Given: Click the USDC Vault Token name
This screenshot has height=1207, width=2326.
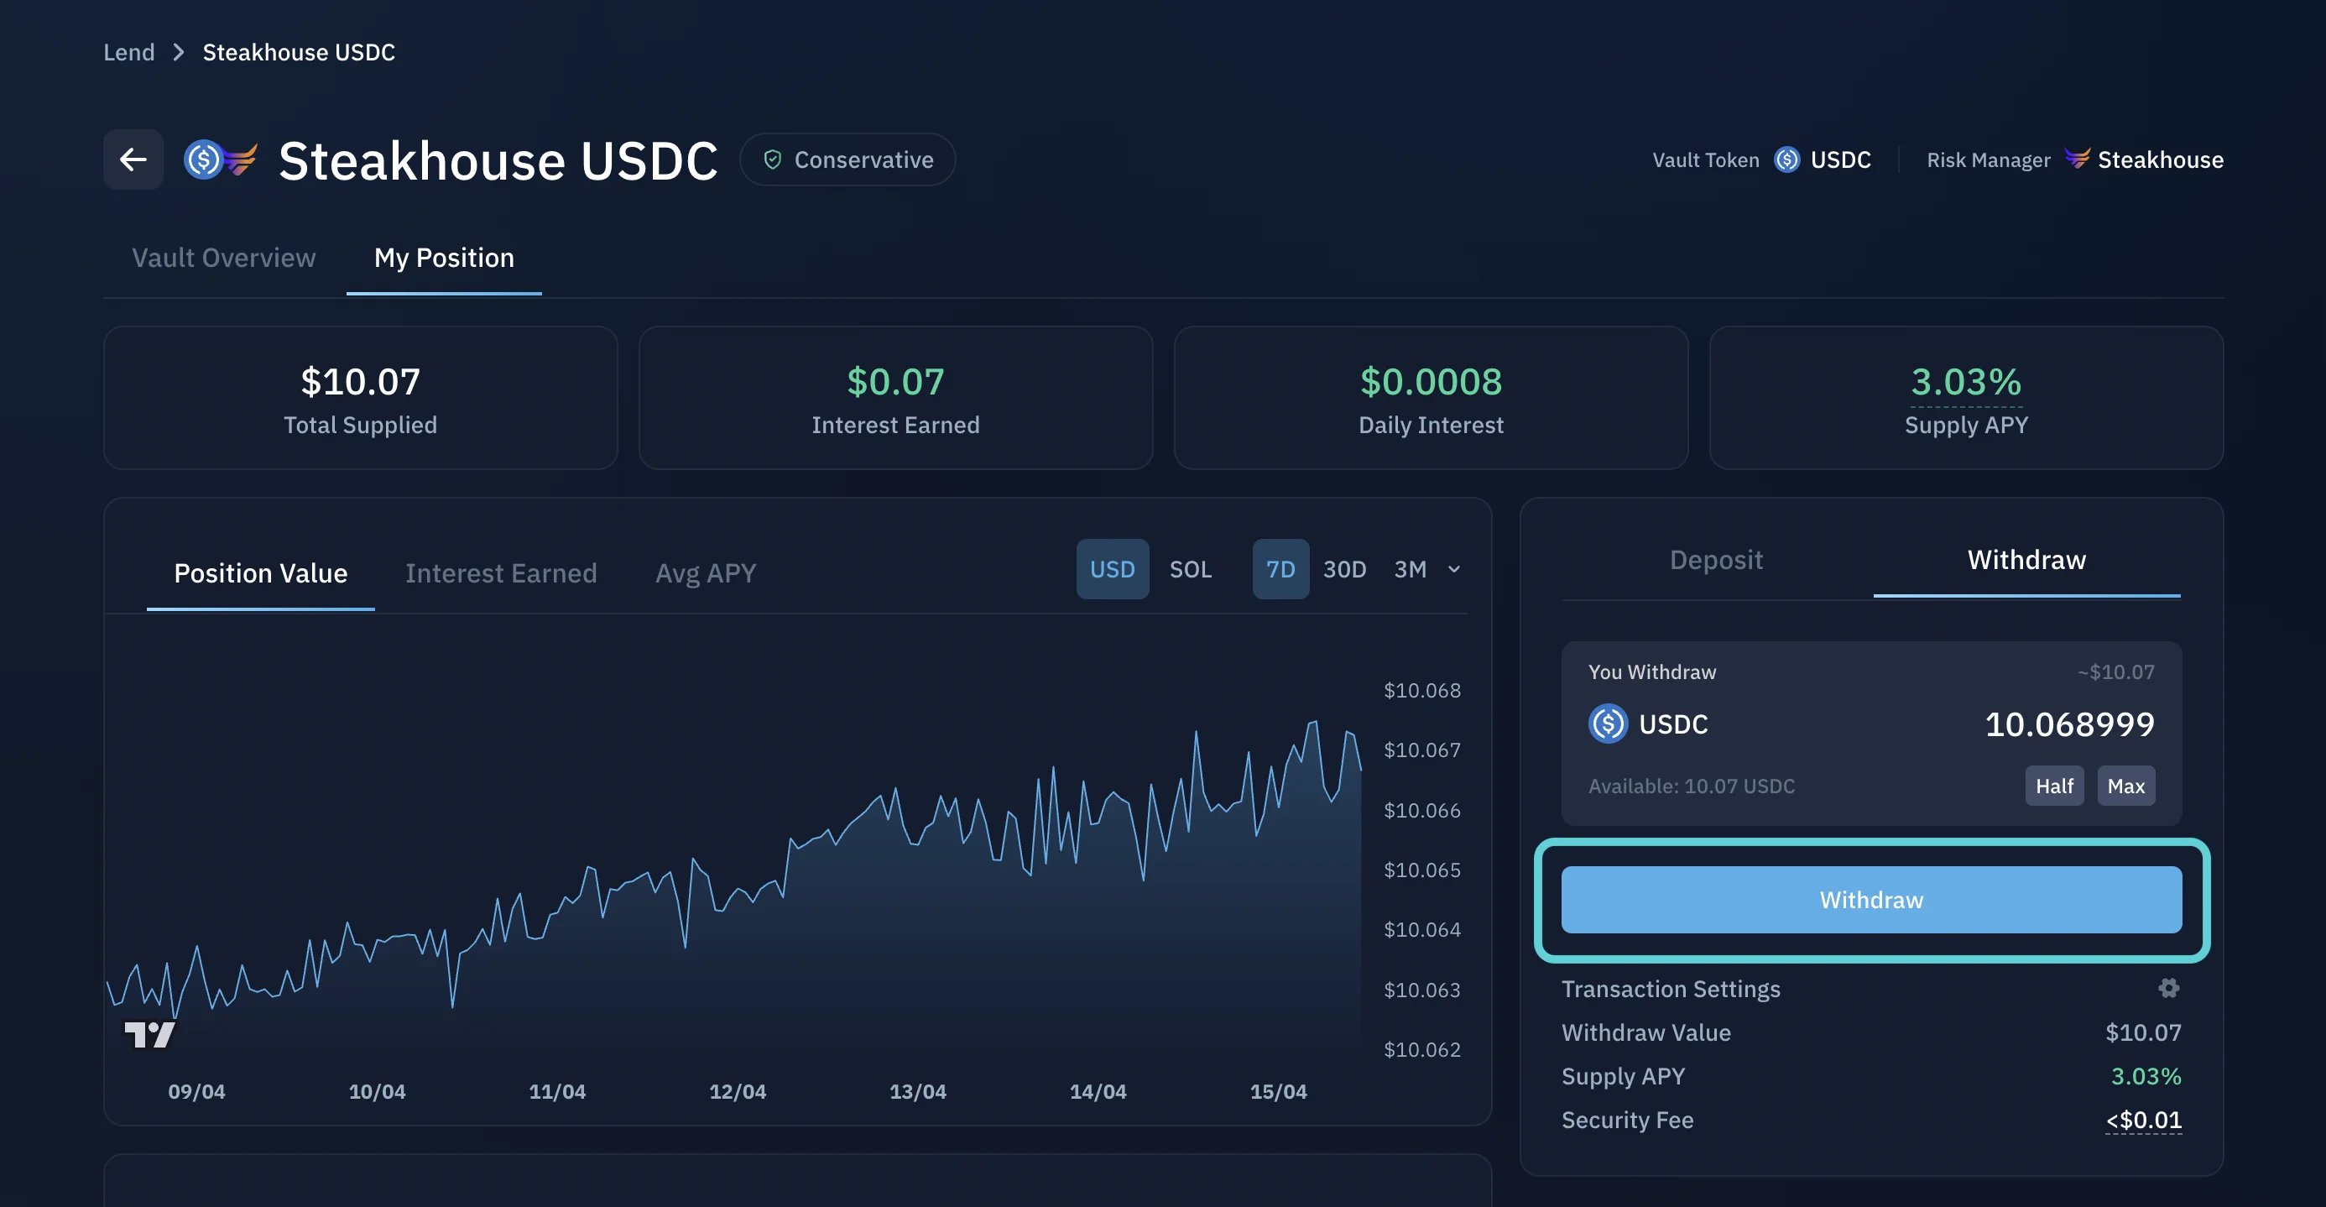Looking at the screenshot, I should tap(1840, 160).
